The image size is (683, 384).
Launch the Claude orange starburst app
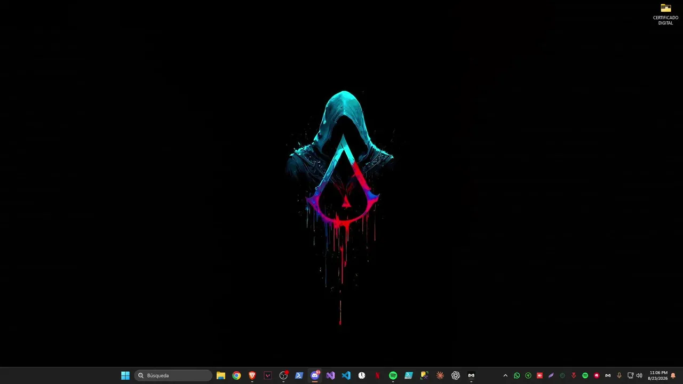click(x=440, y=375)
